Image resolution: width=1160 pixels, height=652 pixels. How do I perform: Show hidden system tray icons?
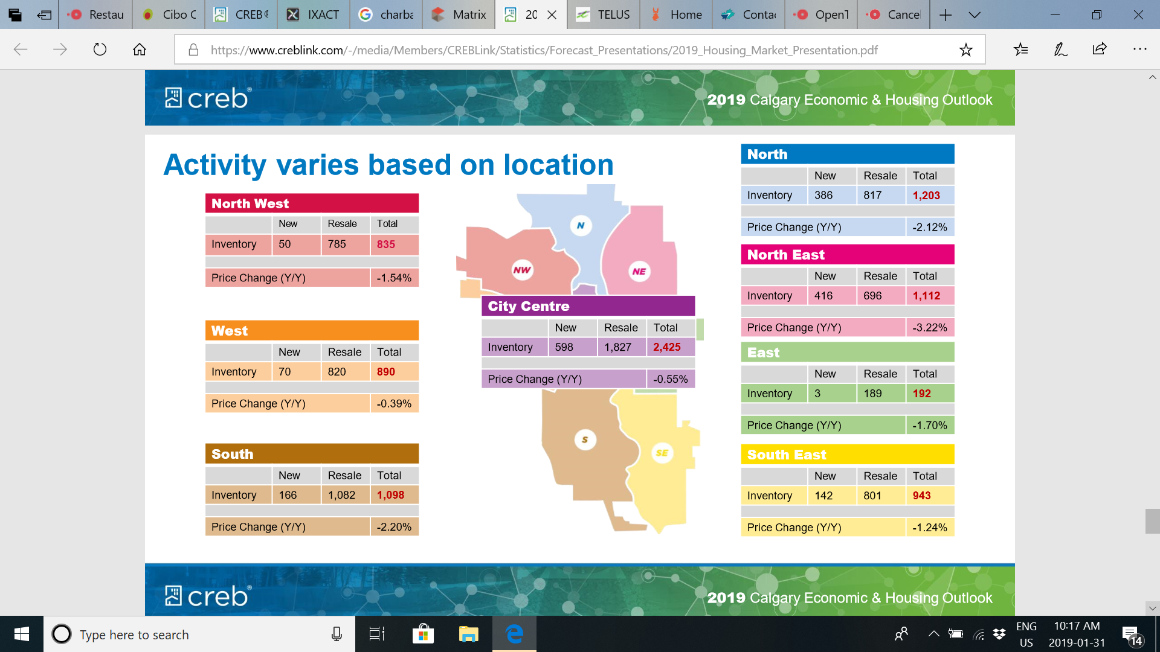pos(933,634)
